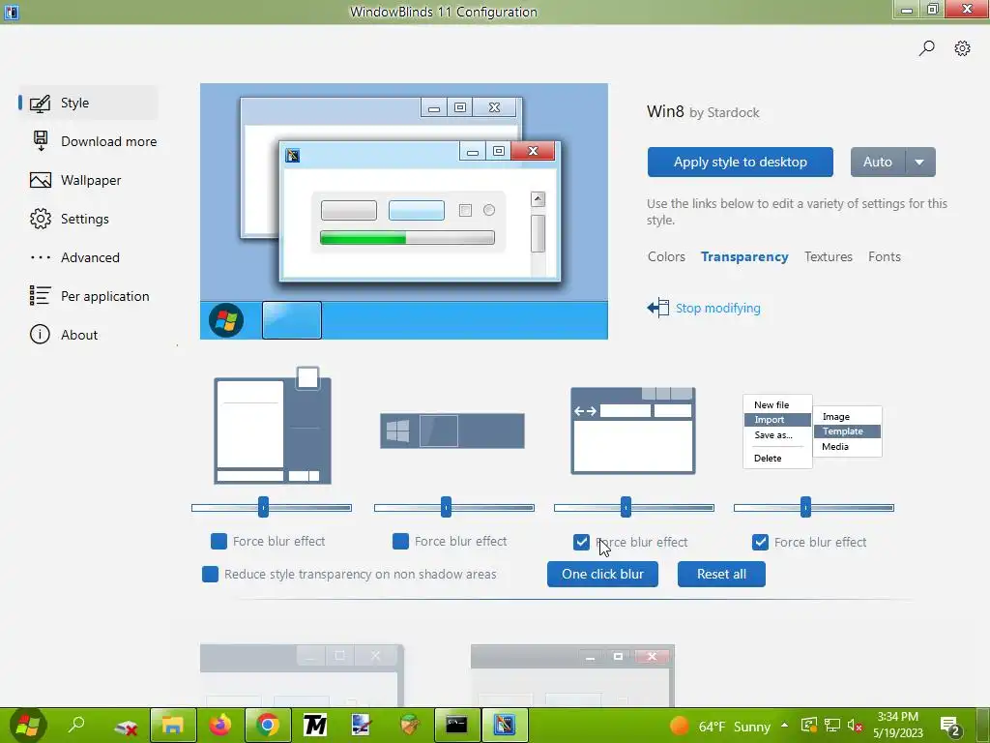Click the window frame transparency illustration
This screenshot has height=743, width=990.
tap(633, 431)
